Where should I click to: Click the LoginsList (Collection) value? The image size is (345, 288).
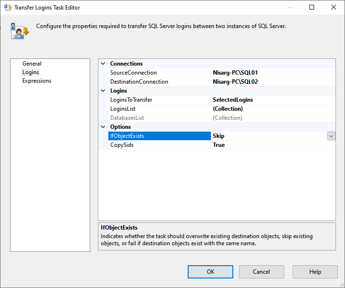point(228,109)
